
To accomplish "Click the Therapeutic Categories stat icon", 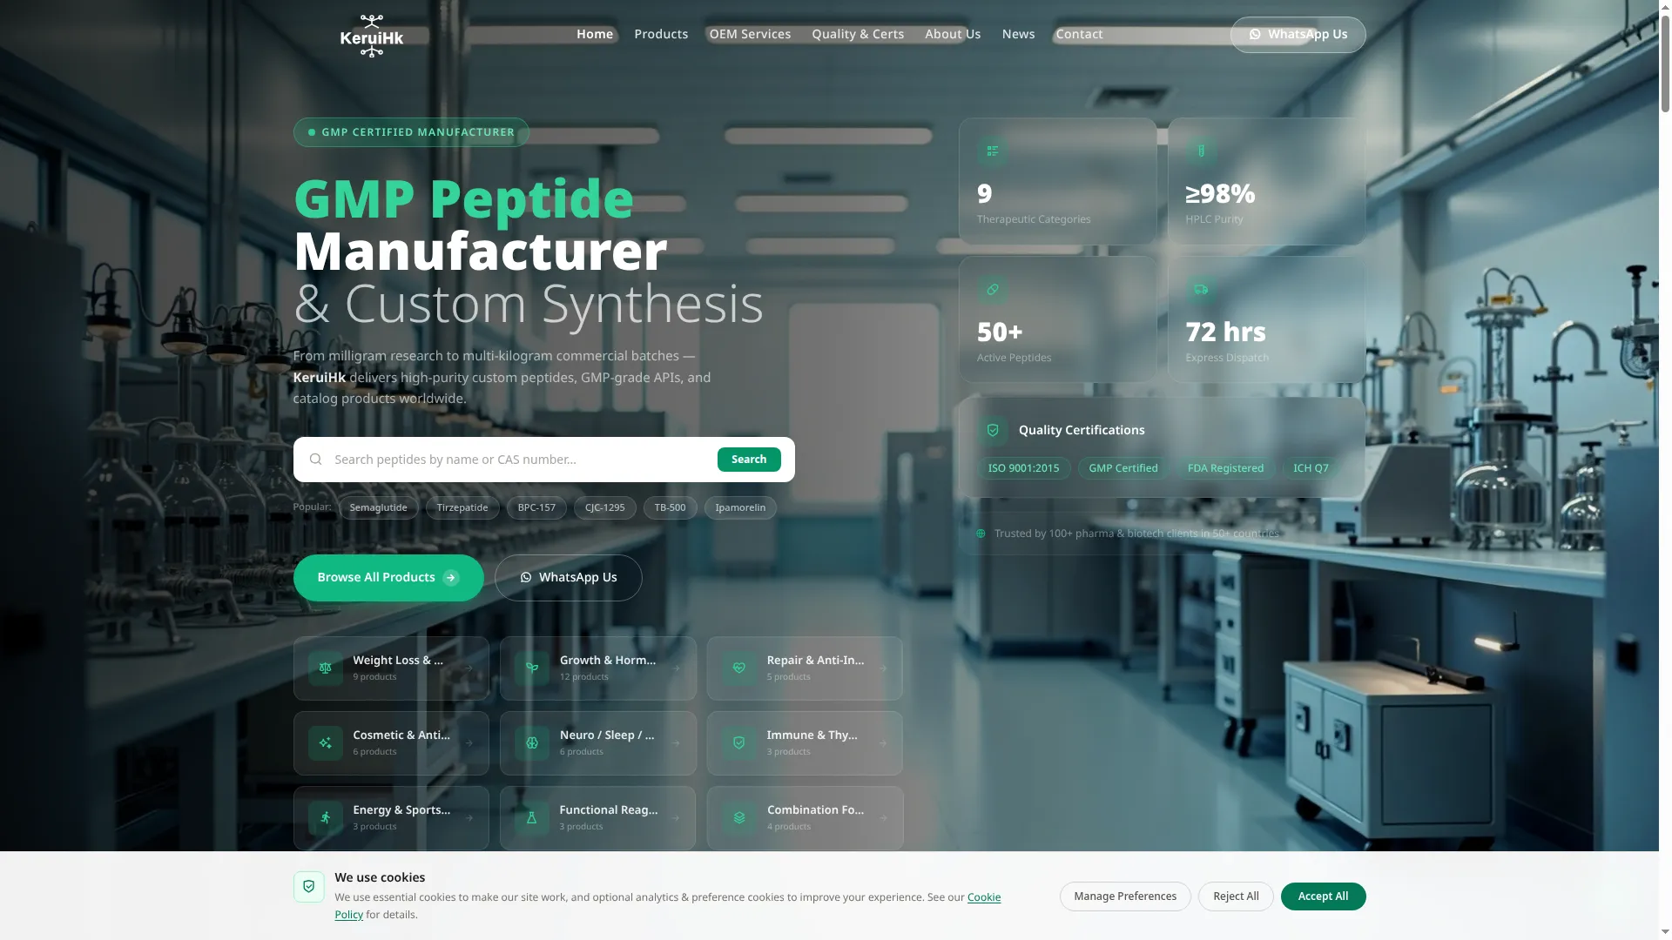I will (x=992, y=151).
